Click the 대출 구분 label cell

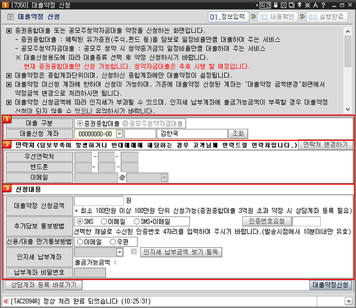coord(39,123)
